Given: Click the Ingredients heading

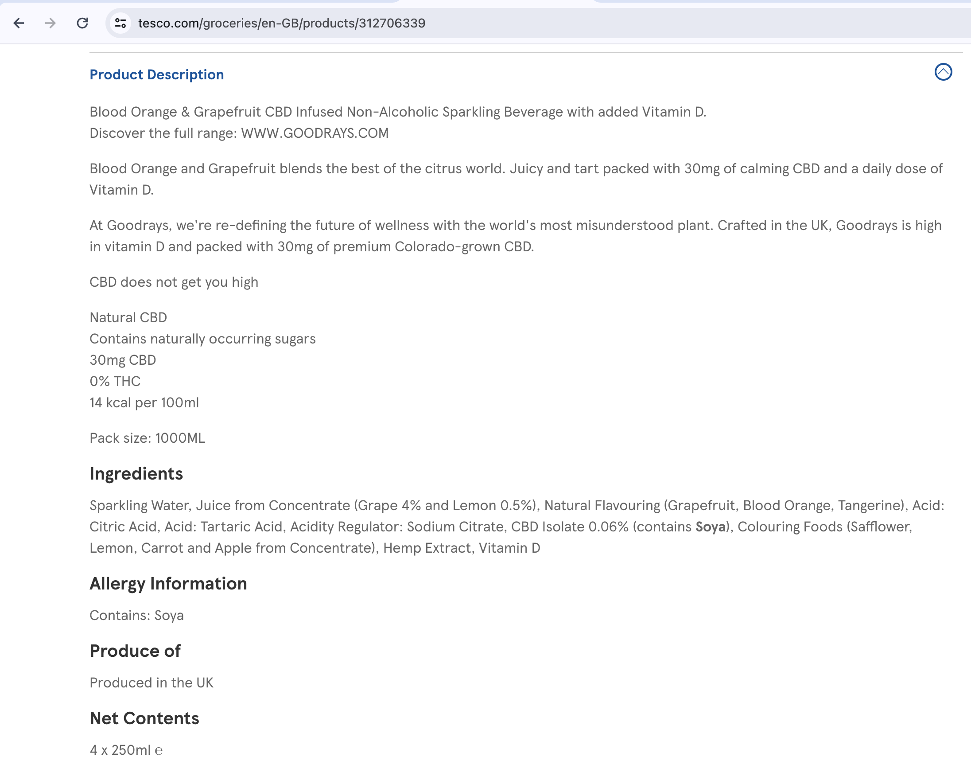Looking at the screenshot, I should click(136, 474).
